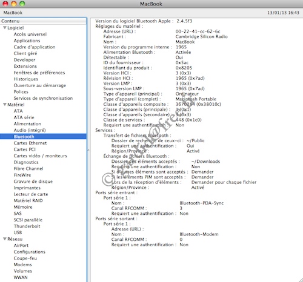Click Cambridge Silicon Radio value
This screenshot has height=282, width=303.
(x=201, y=37)
